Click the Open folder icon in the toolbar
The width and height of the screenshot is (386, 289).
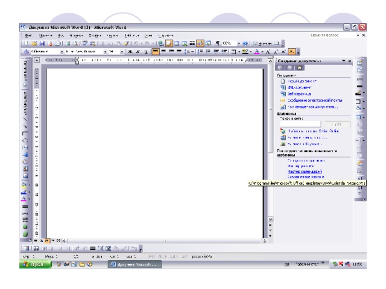click(x=33, y=44)
